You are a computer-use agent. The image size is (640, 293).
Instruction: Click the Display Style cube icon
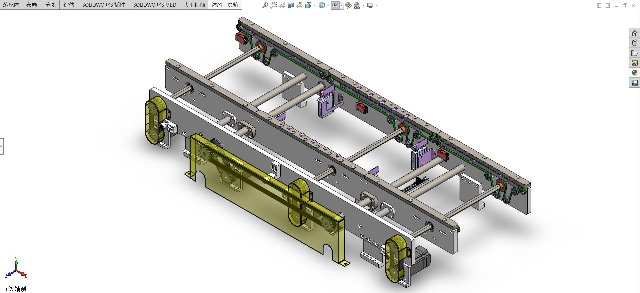[322, 5]
